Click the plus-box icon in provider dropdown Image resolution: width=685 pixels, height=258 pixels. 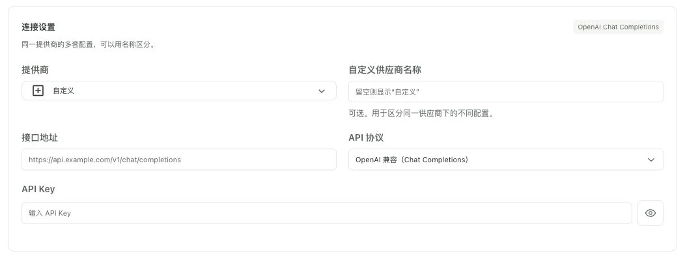coord(38,91)
